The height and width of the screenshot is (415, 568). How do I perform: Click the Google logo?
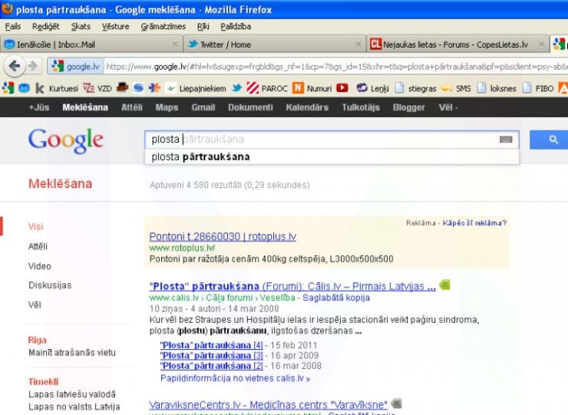[65, 140]
